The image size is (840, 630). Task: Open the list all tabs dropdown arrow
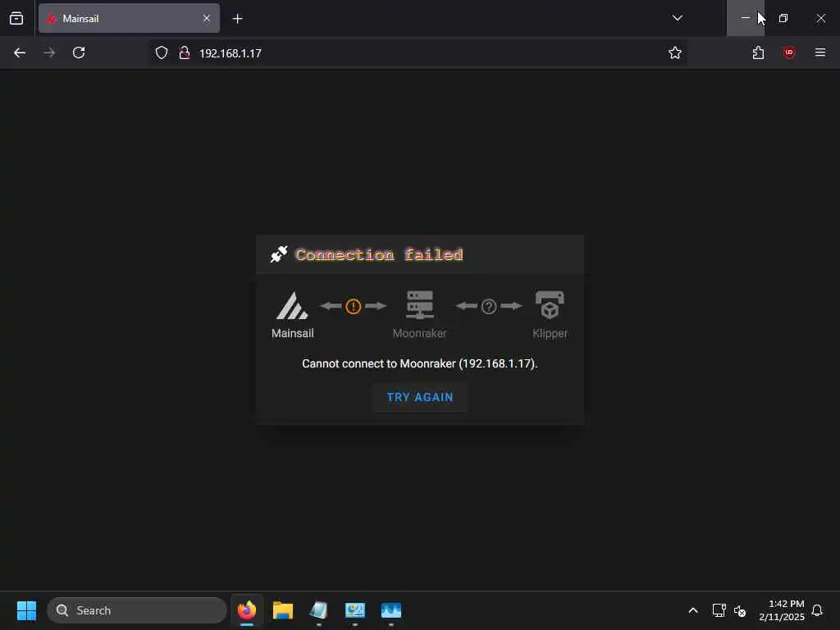point(677,18)
